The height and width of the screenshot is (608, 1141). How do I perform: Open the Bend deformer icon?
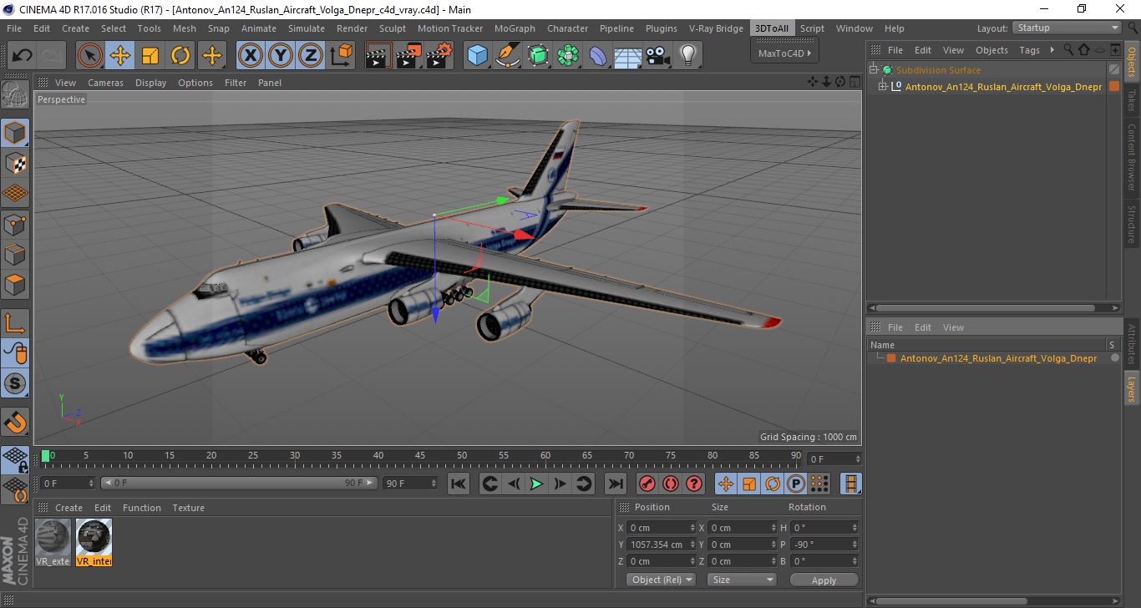point(599,56)
